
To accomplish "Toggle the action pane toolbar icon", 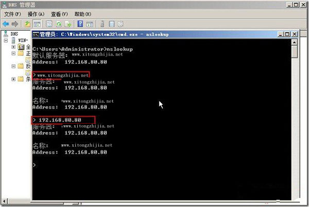I will pyautogui.click(x=90, y=24).
